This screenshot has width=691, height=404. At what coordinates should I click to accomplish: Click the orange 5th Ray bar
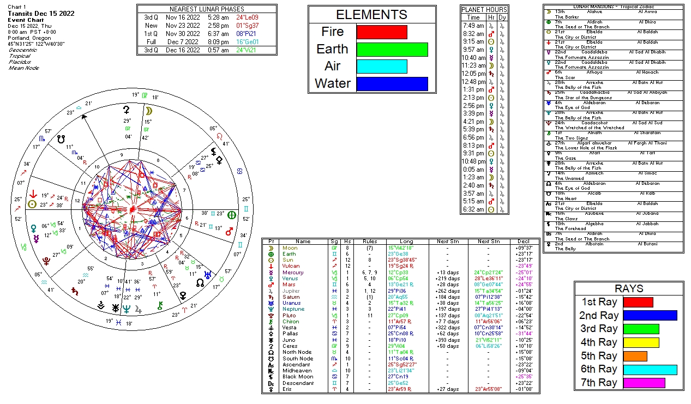pyautogui.click(x=635, y=356)
